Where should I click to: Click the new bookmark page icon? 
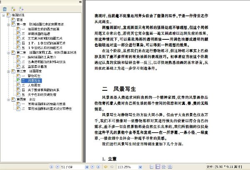(x=13, y=9)
